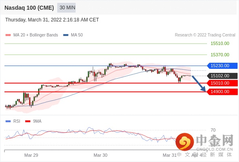Click the Mar 29 date axis marker
Viewport: 239px width, 162px height.
click(x=31, y=155)
